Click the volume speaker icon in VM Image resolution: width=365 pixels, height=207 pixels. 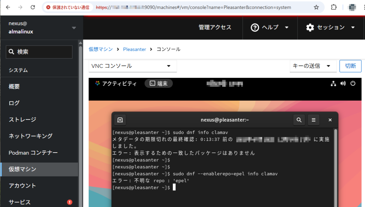point(343,84)
